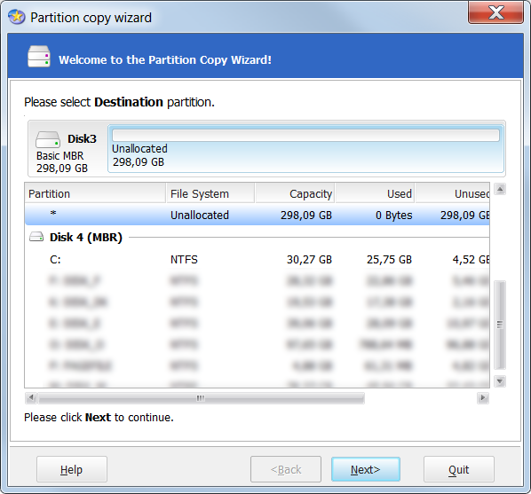
Task: Click the vertical scrollbar up arrow
Action: tap(500, 189)
